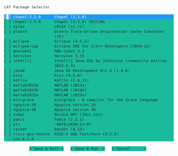Check the cplex package box
The image size is (178, 156).
pyautogui.click(x=7, y=27)
